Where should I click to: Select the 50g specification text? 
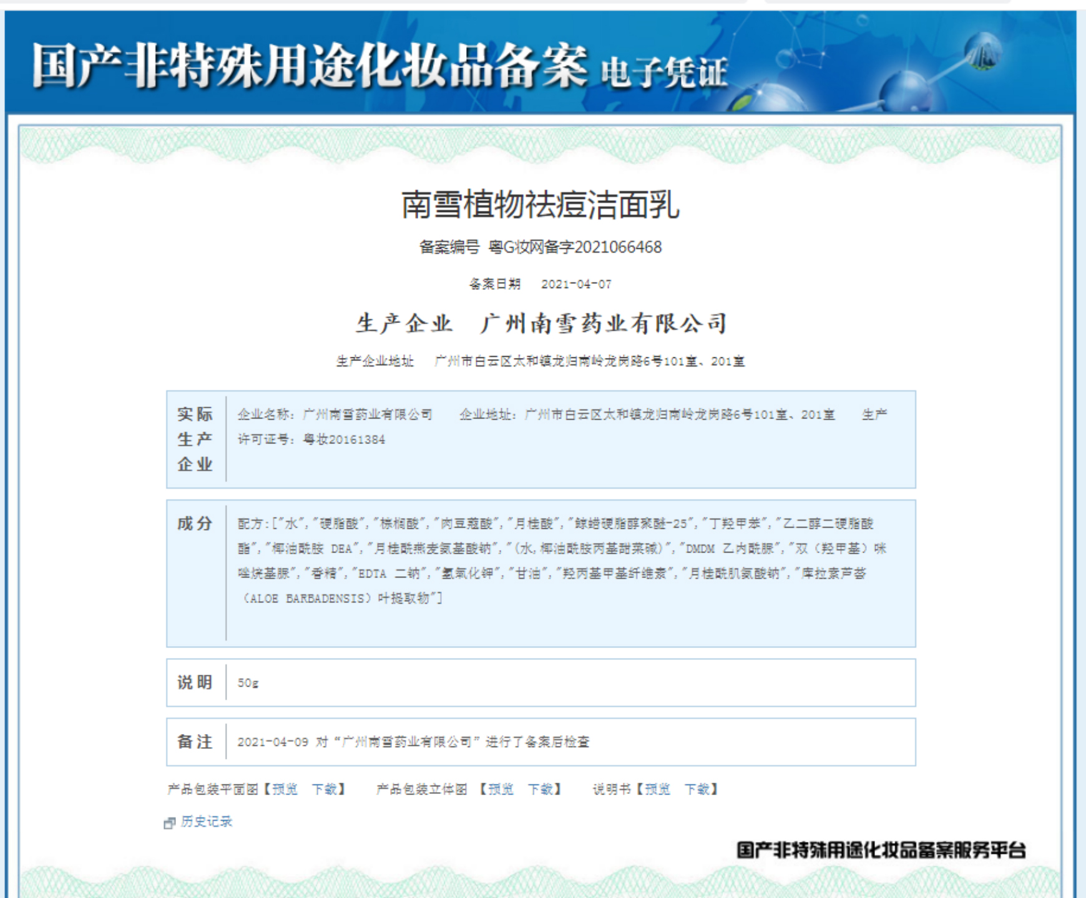pyautogui.click(x=248, y=683)
